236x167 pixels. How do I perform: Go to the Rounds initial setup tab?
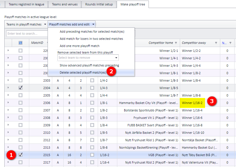pos(99,4)
